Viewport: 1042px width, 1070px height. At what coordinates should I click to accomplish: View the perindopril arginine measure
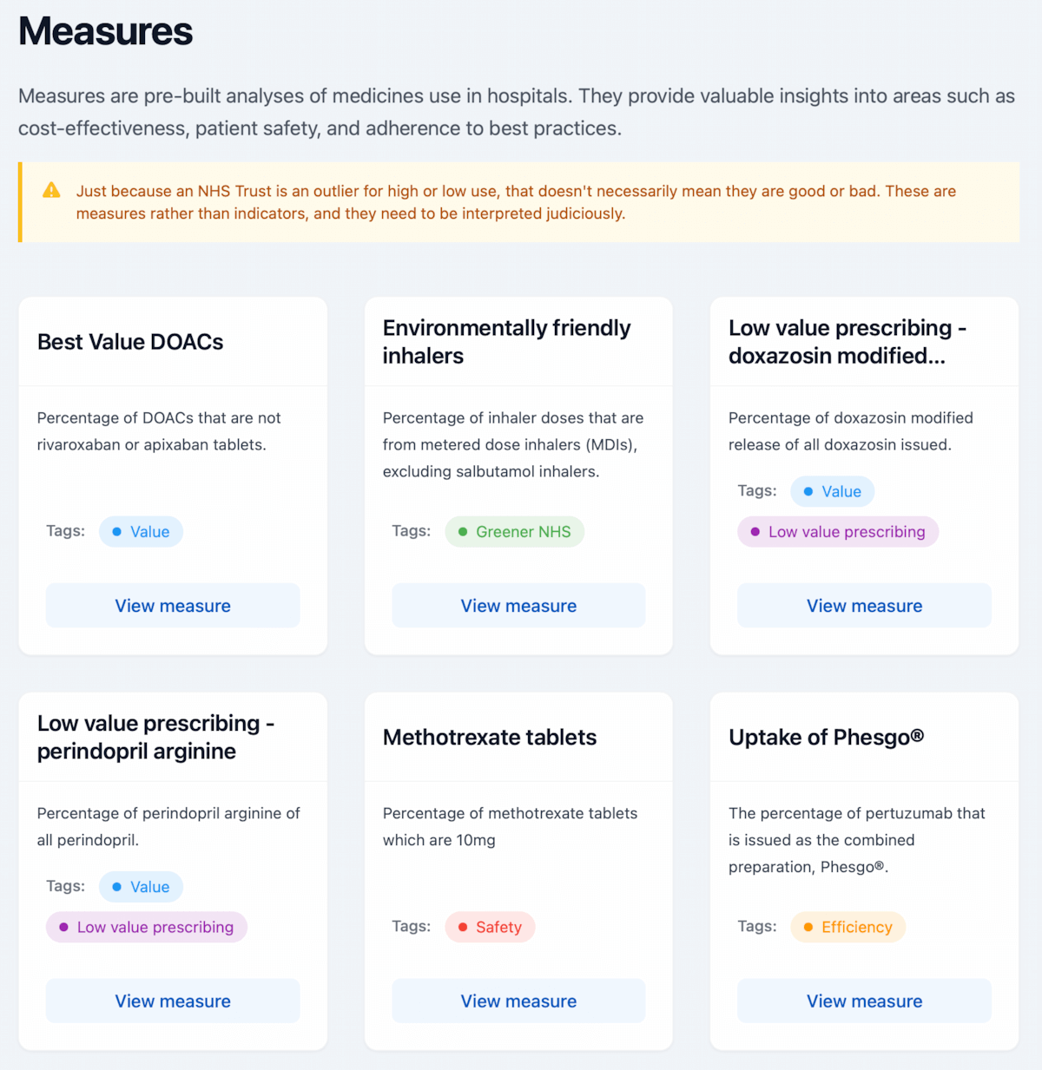point(173,1001)
